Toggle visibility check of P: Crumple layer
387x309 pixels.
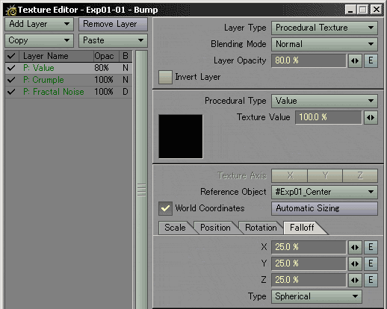[11, 80]
